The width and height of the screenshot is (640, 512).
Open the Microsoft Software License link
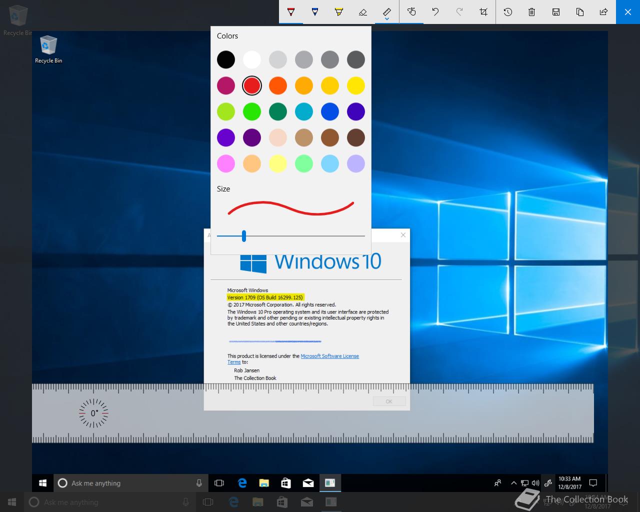point(330,356)
